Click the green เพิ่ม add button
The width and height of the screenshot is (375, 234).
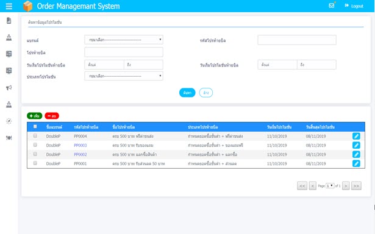pos(34,116)
